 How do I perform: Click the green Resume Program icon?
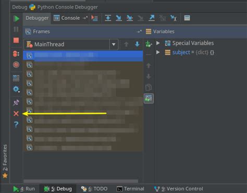16,18
